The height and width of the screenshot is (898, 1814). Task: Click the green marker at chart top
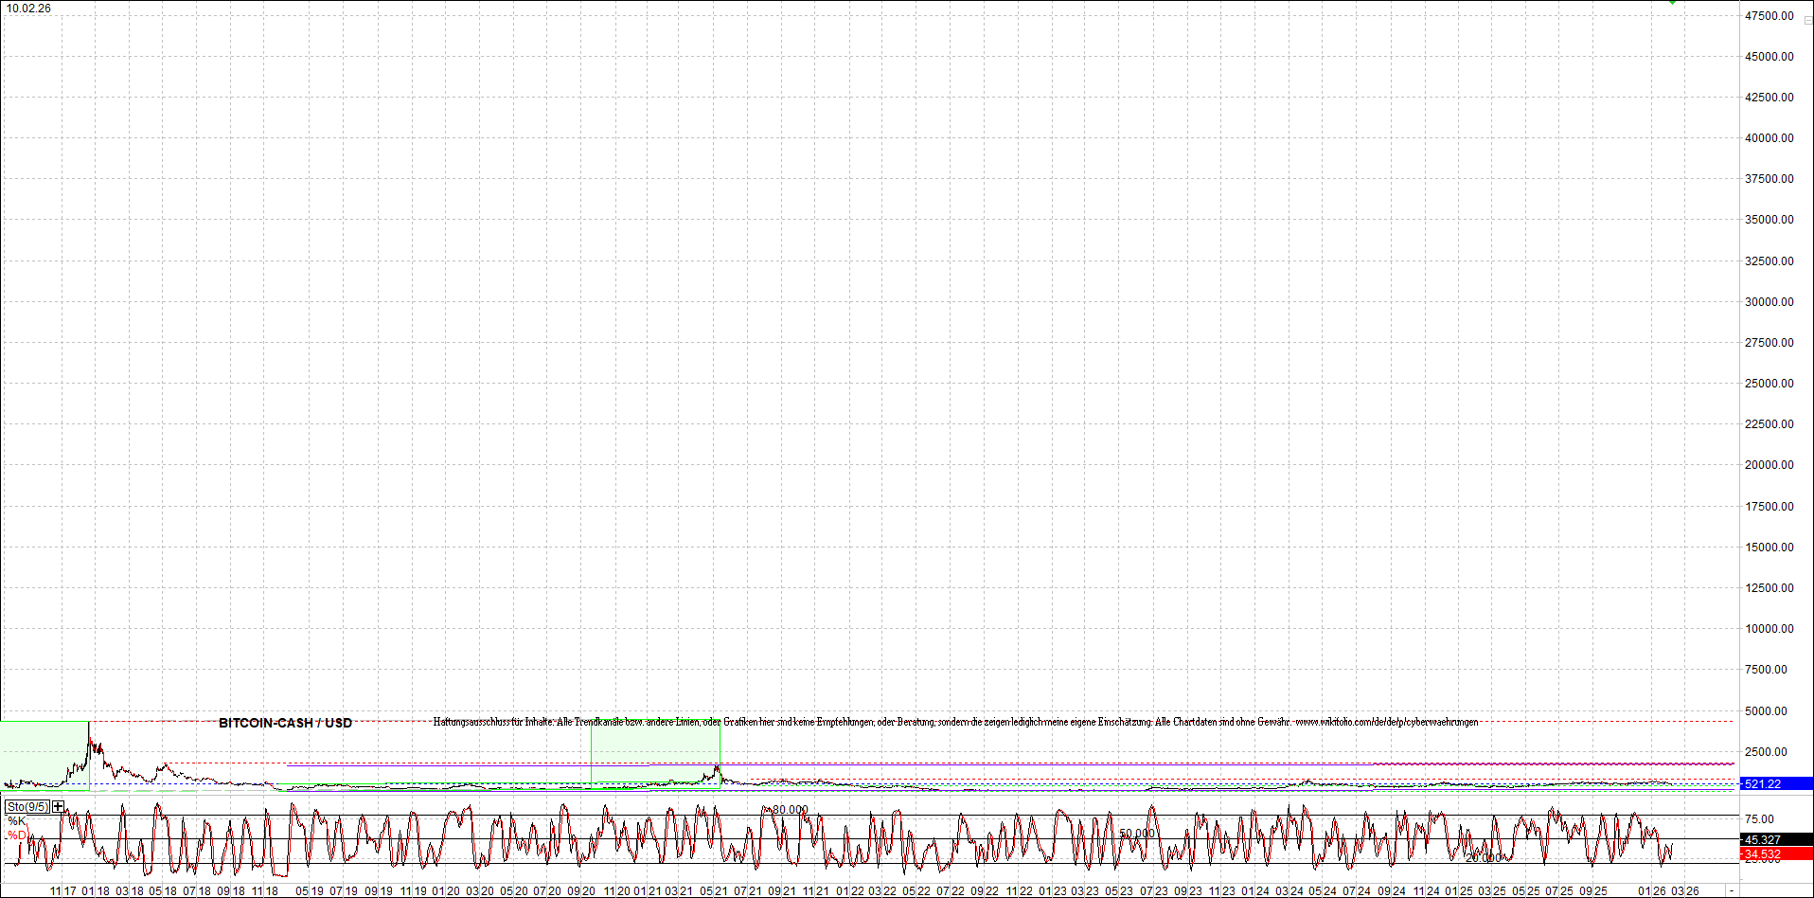[1673, 3]
